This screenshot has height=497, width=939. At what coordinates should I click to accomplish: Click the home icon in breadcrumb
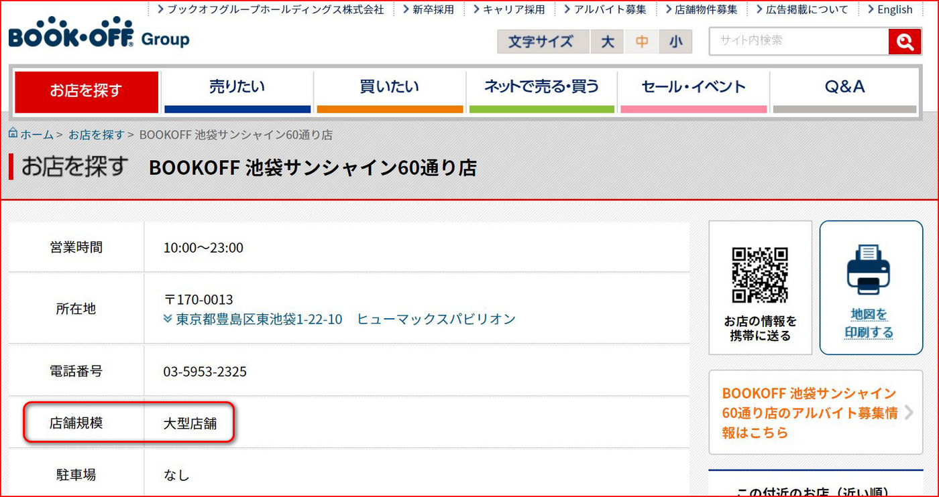[13, 134]
